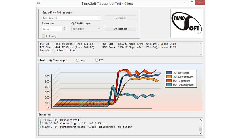Click the 'UDP Up: 631.07 Mbps' result line
Image resolution: width=241 pixels, height=139 pixels.
coord(139,44)
